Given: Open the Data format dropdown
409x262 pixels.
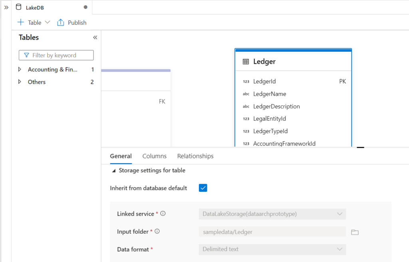Looking at the screenshot, I should point(340,249).
